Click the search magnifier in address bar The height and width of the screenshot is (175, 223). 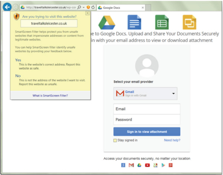(79, 7)
